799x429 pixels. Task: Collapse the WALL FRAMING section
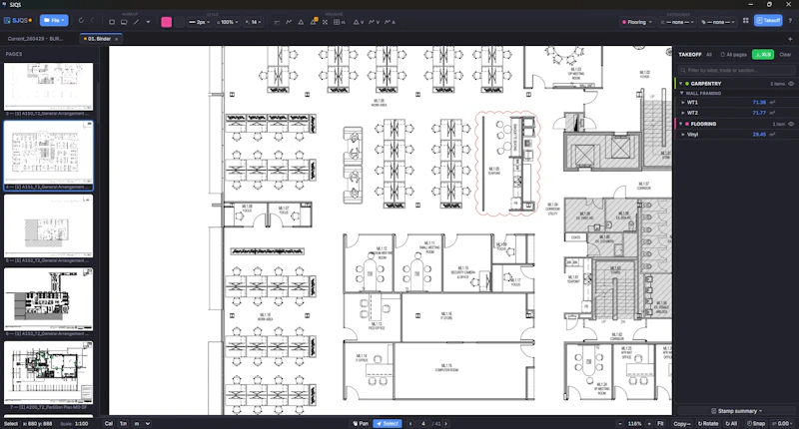682,93
